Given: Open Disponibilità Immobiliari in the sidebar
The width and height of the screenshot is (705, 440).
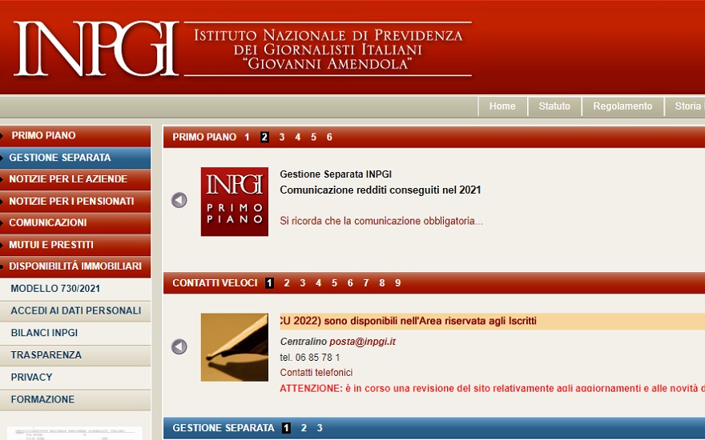Looking at the screenshot, I should pos(75,266).
